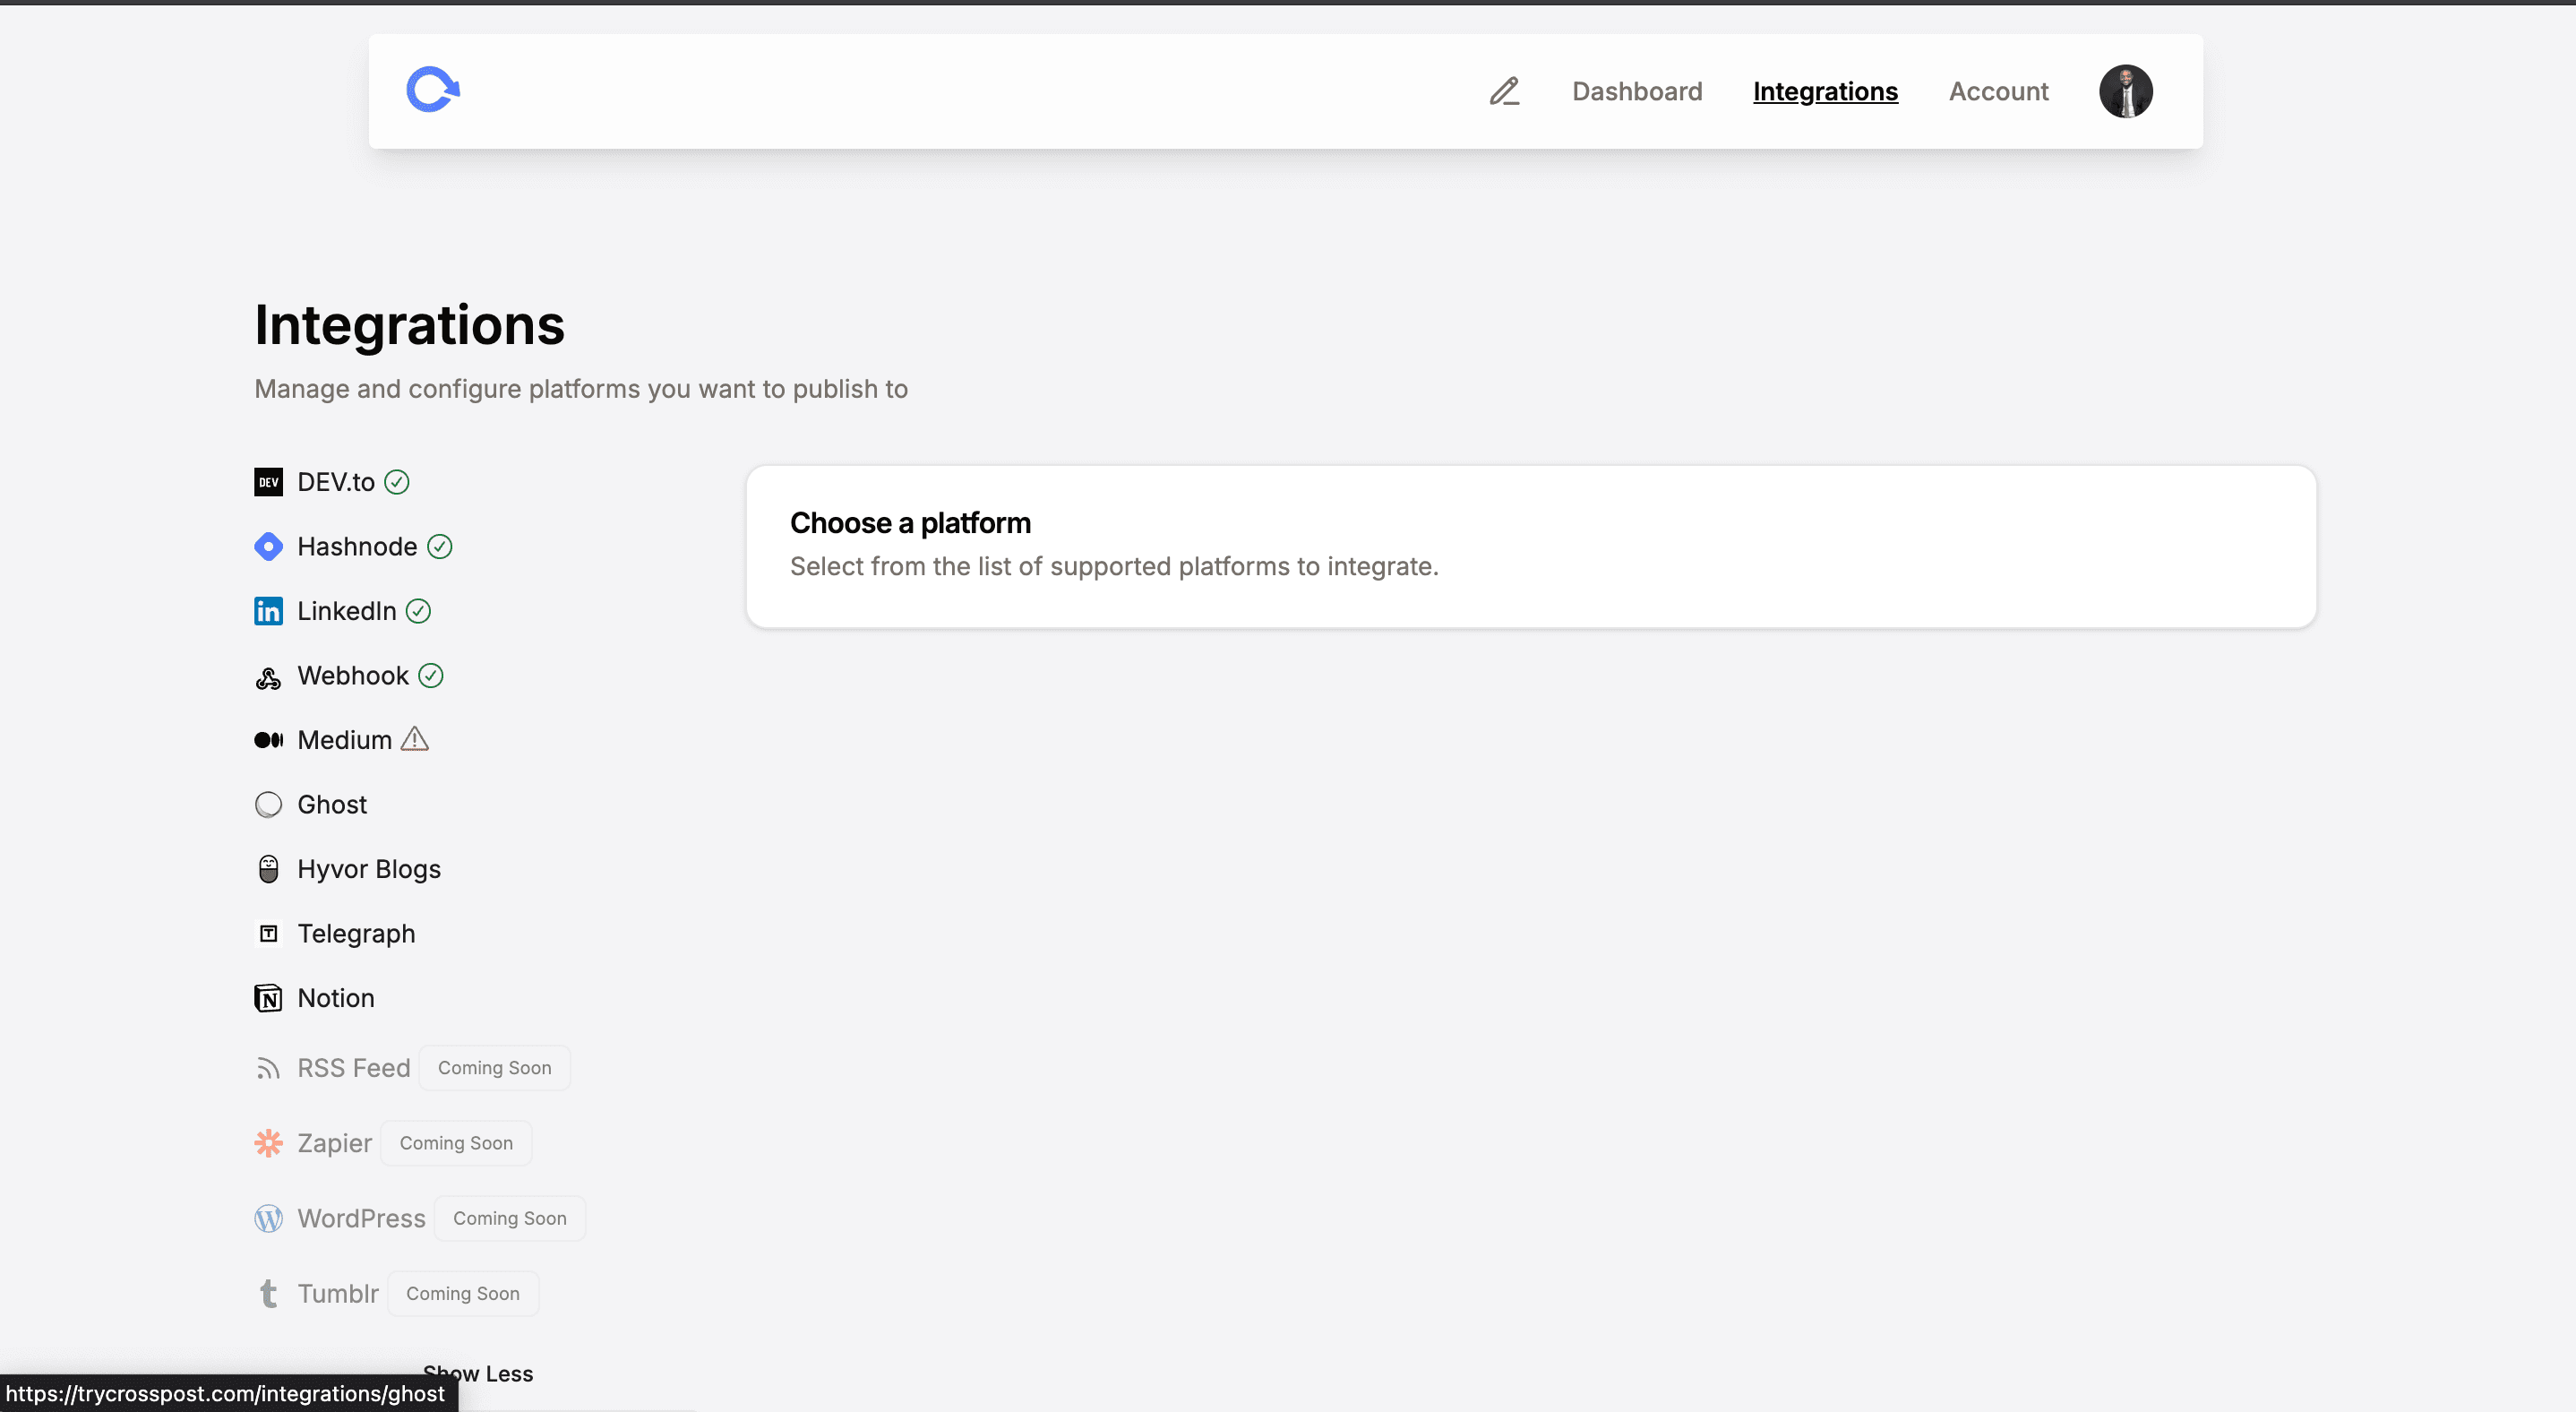Click the WordPress logo icon
Image resolution: width=2576 pixels, height=1412 pixels.
[x=268, y=1218]
